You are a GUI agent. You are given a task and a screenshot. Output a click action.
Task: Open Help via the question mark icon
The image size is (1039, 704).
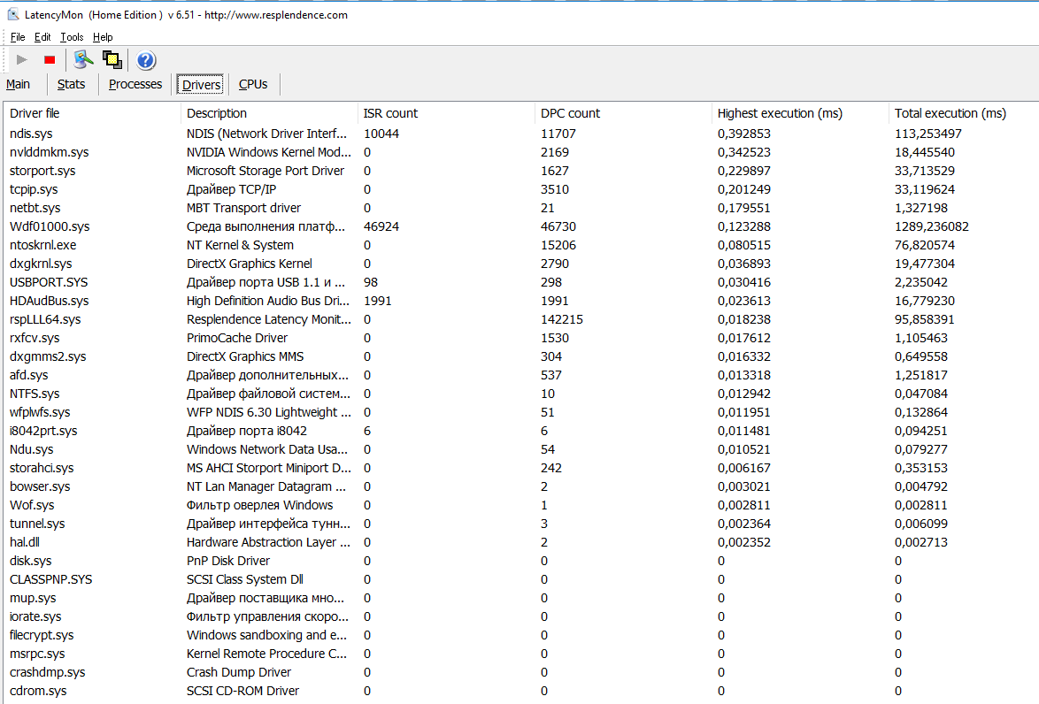point(146,60)
